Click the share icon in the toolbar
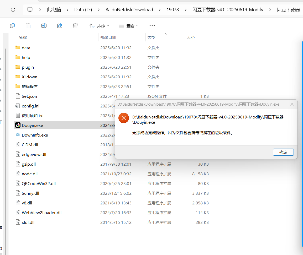Screen dimensions: 303x255 click(60, 25)
